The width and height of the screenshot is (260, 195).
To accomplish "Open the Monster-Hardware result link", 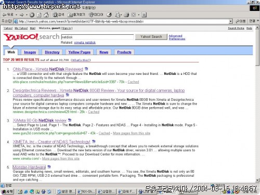I will point(29,167).
